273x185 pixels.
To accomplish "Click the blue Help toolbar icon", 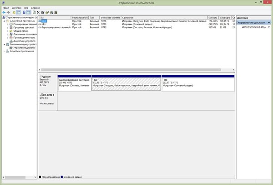I will [x=24, y=12].
